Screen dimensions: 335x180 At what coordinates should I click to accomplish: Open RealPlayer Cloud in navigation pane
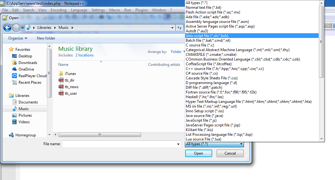click(x=32, y=76)
